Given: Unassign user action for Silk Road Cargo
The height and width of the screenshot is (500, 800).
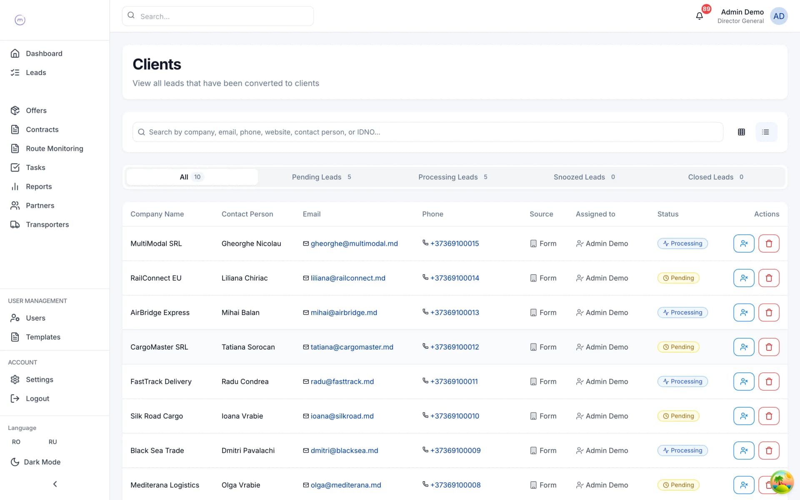Looking at the screenshot, I should (744, 416).
